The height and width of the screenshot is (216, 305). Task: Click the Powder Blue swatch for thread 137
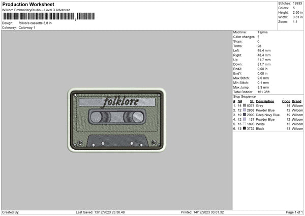click(x=245, y=119)
